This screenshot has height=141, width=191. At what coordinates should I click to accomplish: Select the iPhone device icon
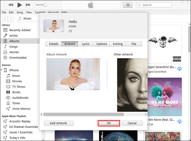click(x=5, y=70)
